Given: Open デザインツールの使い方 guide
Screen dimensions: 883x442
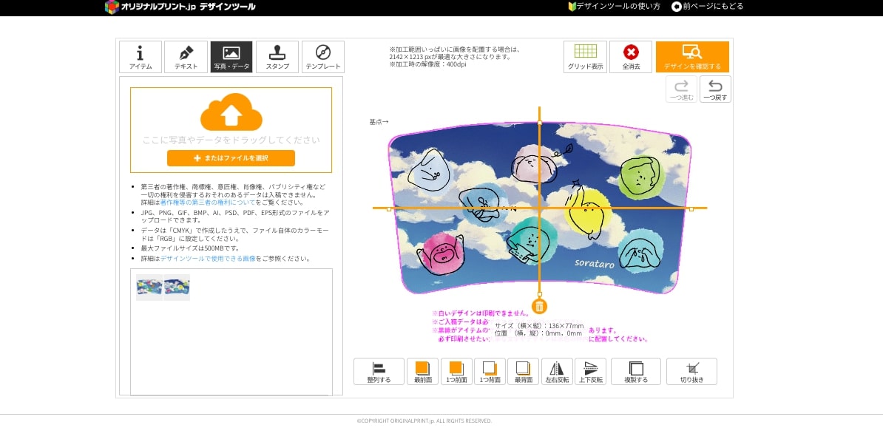Looking at the screenshot, I should tap(614, 6).
